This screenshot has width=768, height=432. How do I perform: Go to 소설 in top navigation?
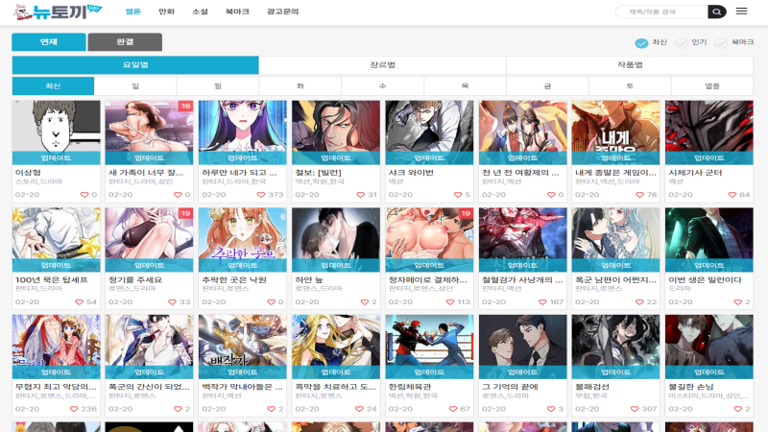tap(200, 12)
